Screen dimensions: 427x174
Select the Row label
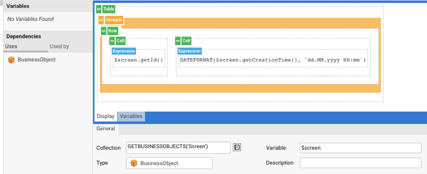(x=112, y=31)
